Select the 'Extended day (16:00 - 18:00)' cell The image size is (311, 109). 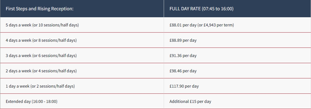[31, 101]
